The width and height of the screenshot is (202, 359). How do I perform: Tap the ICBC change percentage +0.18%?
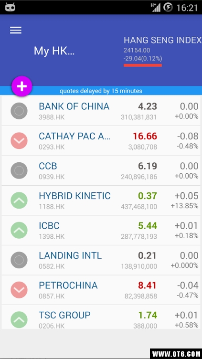point(187,236)
